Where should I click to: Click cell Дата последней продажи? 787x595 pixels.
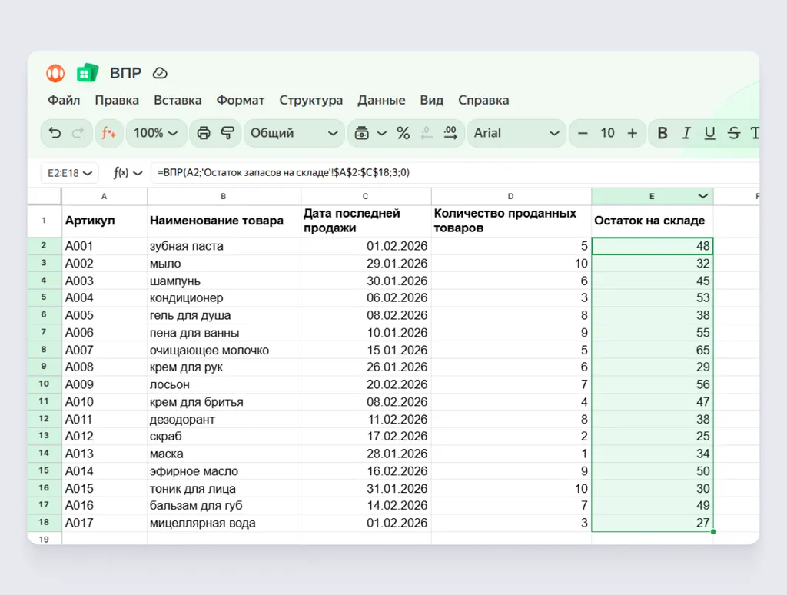click(x=366, y=221)
